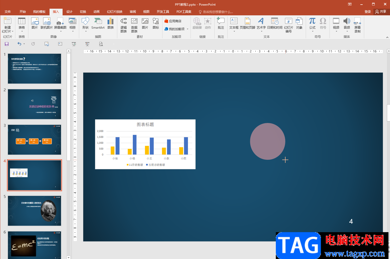Screen dimensions: 390x259
Task: Open the 应用商店 app store
Action: point(173,21)
